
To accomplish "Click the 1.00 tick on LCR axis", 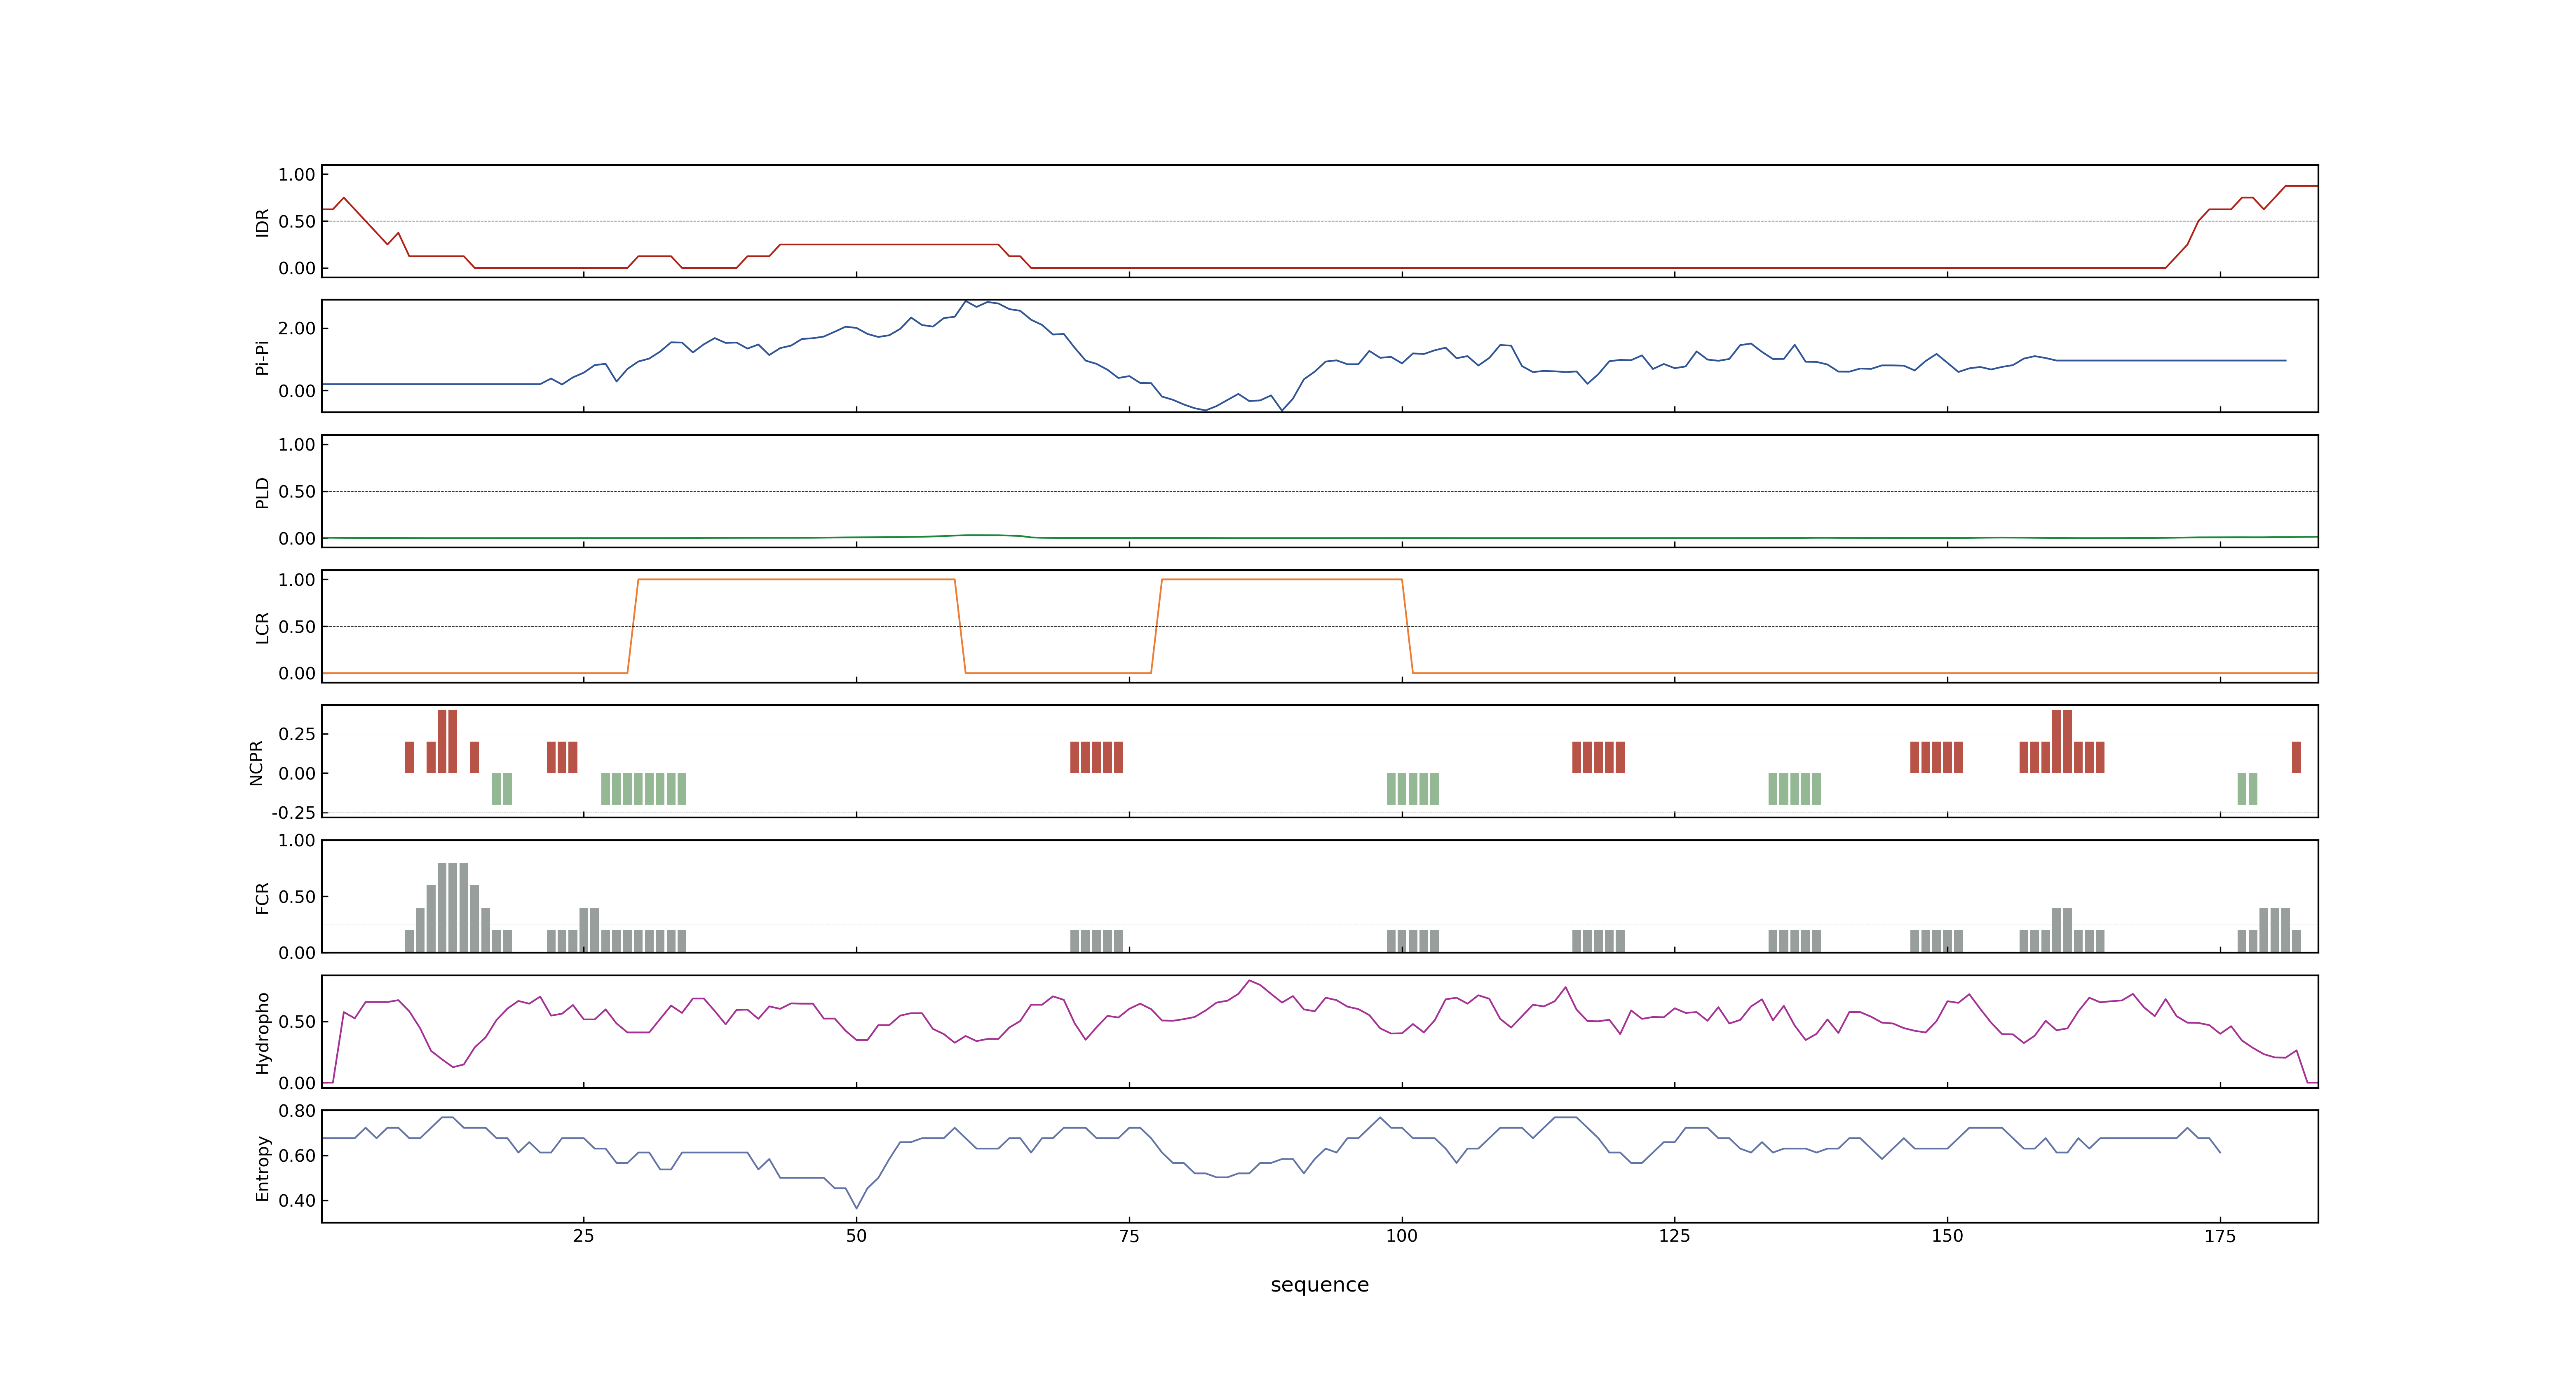I will click(297, 580).
